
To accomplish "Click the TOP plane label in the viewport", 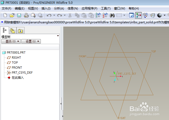I will pos(153,51).
